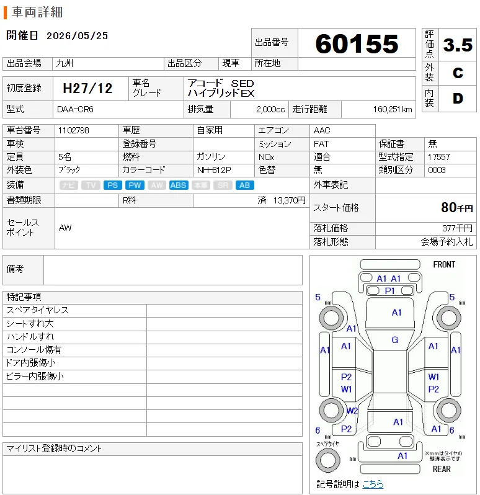Click the blue ABS equipment badge
Viewport: 480px width, 495px height.
pos(179,185)
